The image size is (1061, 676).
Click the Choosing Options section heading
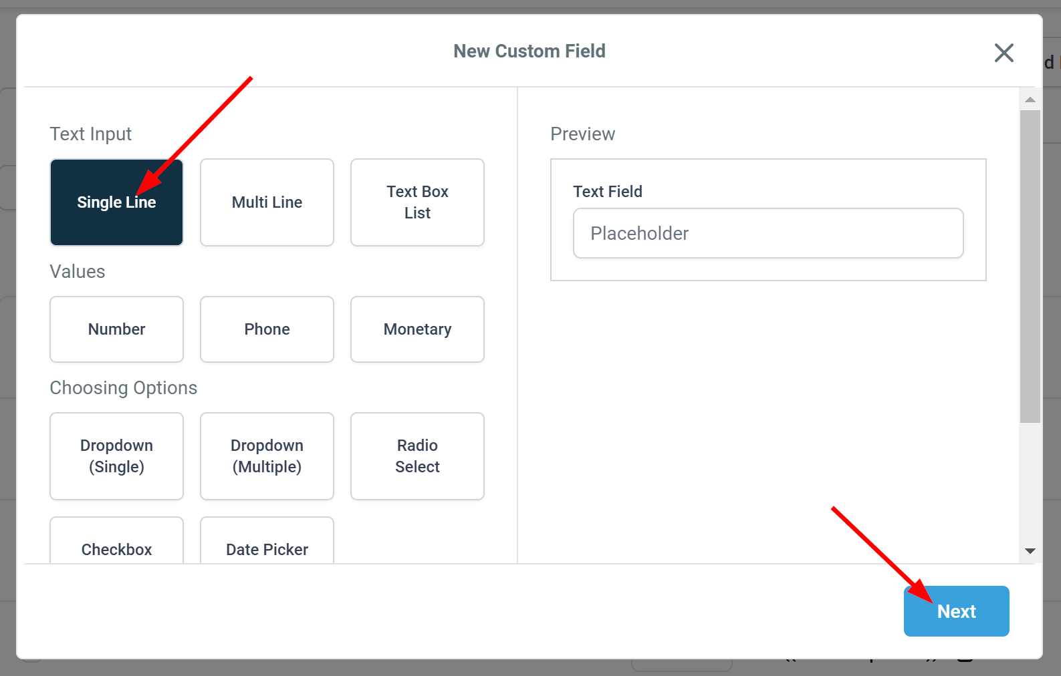point(124,388)
